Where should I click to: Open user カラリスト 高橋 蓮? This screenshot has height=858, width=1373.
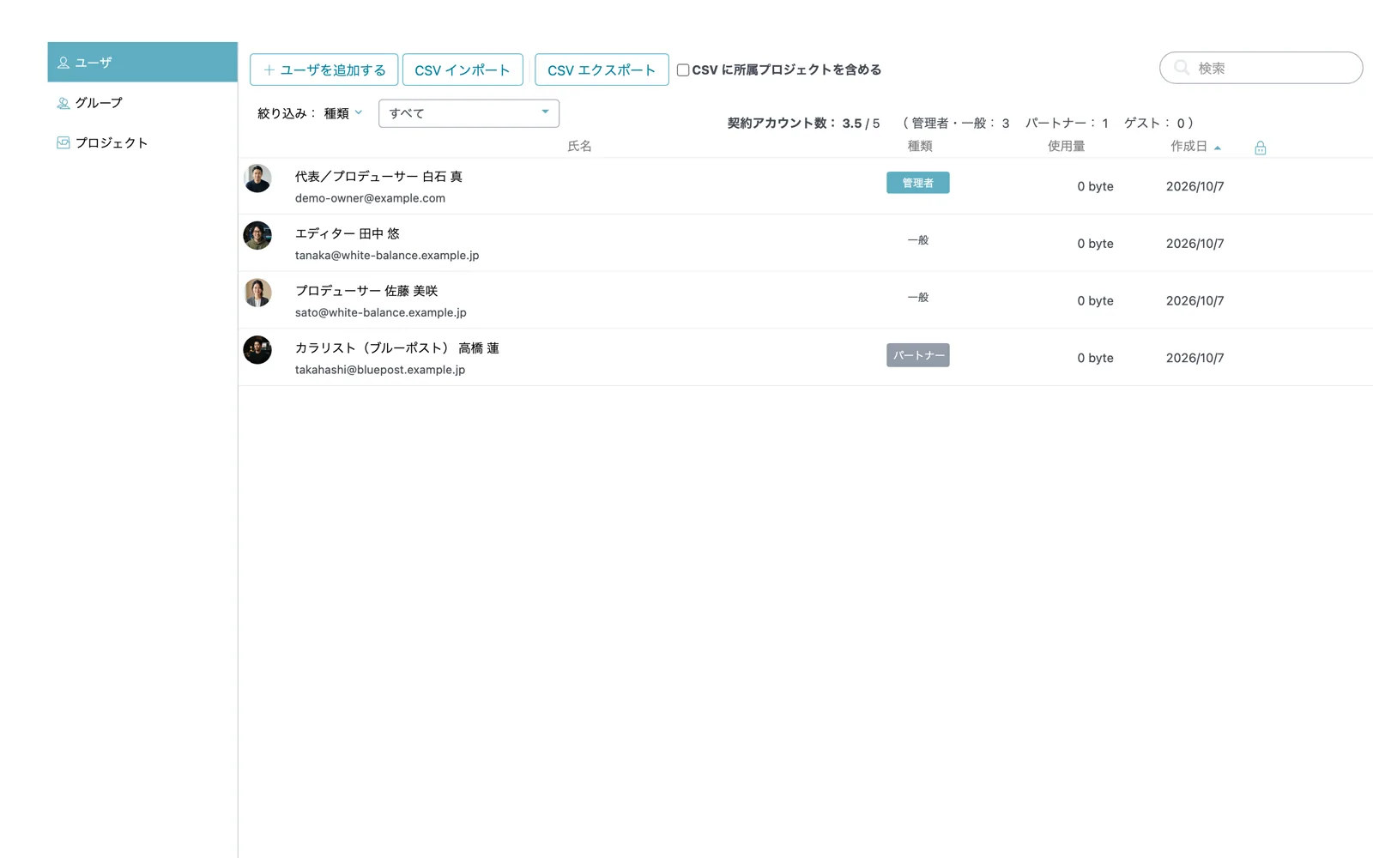[x=397, y=348]
